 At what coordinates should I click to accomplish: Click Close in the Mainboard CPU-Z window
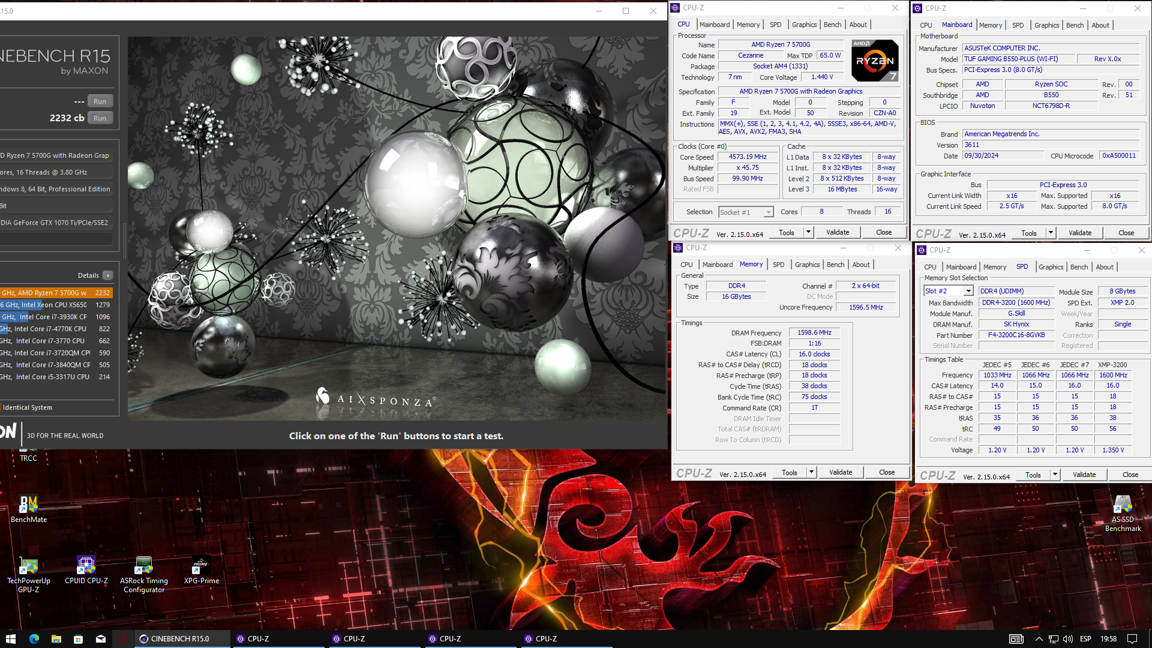(1126, 233)
